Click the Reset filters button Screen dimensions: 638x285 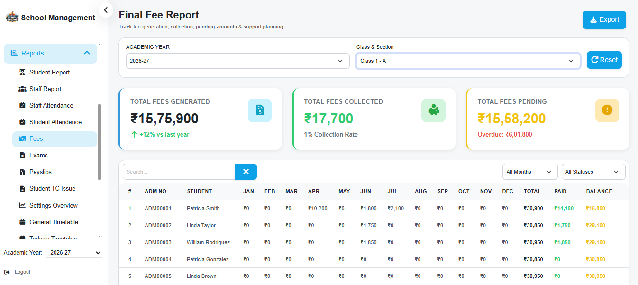[604, 60]
